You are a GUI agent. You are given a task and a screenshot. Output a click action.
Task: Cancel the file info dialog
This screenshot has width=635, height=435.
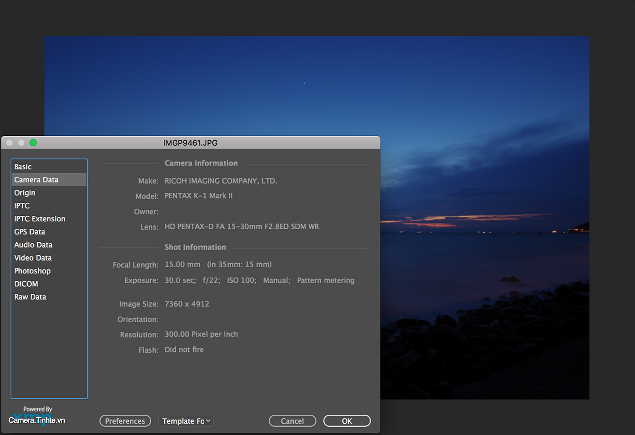tap(292, 421)
